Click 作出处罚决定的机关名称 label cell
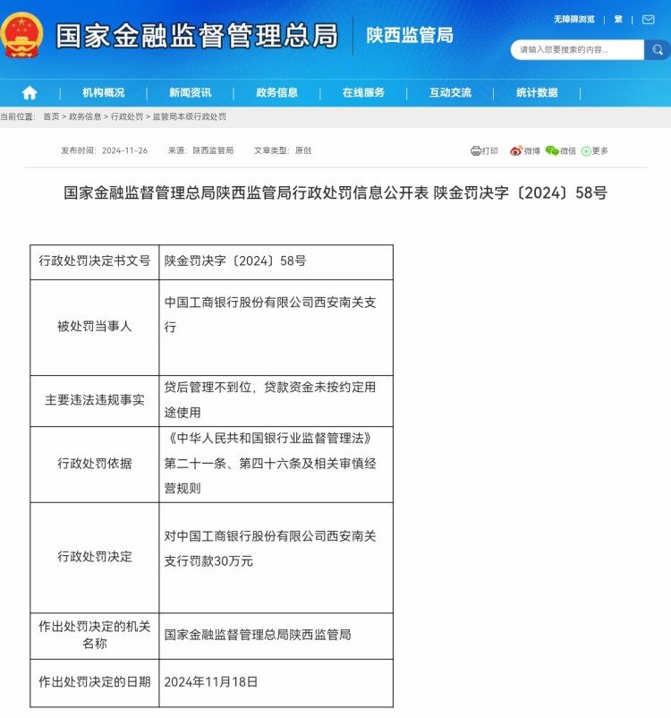Screen dimensions: 671x718 coord(95,636)
